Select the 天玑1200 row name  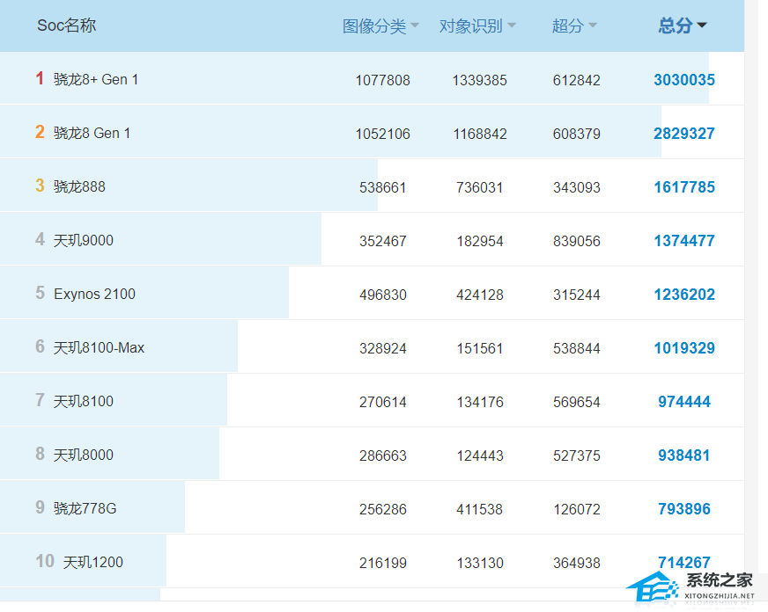click(93, 562)
